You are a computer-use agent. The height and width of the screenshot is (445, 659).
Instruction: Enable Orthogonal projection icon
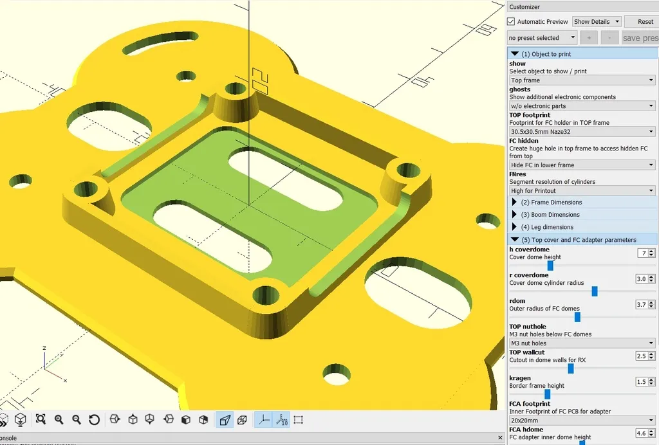point(242,420)
